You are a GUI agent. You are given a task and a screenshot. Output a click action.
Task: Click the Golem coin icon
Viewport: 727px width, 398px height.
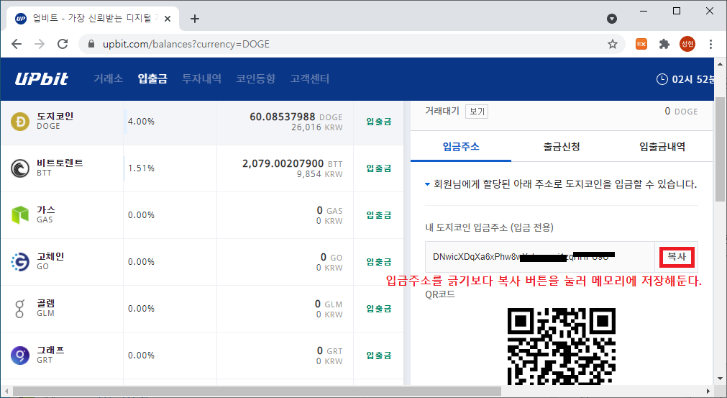pyautogui.click(x=19, y=309)
